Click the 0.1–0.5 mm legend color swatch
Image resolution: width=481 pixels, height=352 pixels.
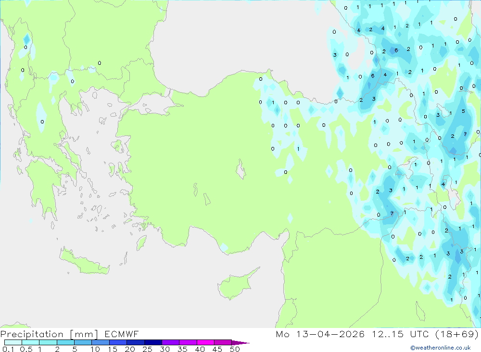pyautogui.click(x=13, y=342)
